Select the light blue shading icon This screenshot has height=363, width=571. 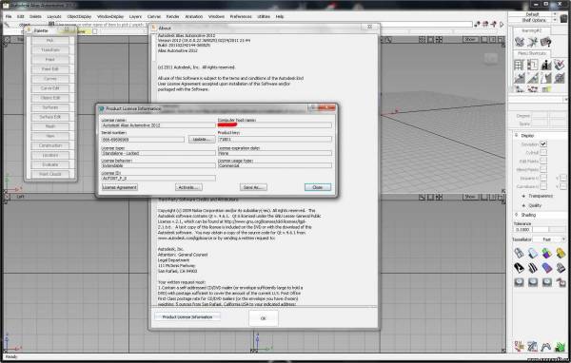pos(533,253)
